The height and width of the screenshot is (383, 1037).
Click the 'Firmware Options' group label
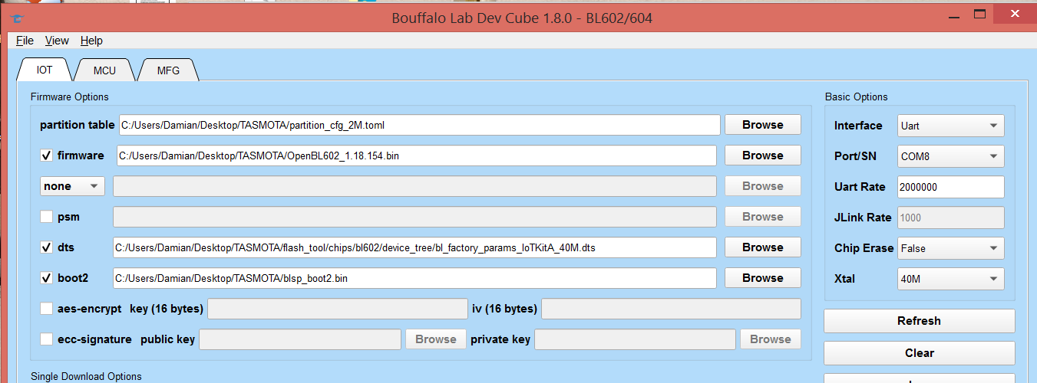[70, 97]
